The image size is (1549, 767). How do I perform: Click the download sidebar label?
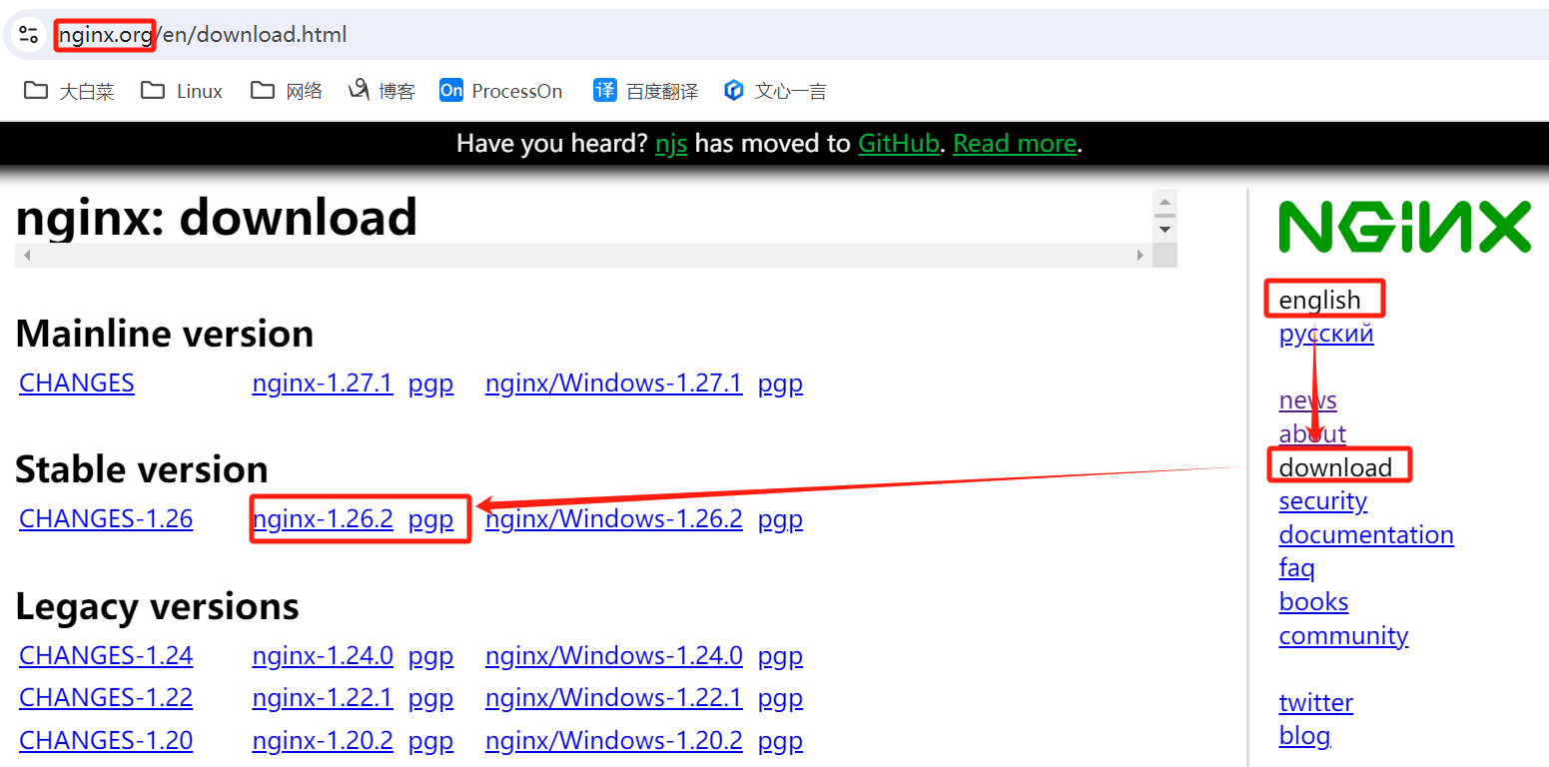click(1335, 467)
